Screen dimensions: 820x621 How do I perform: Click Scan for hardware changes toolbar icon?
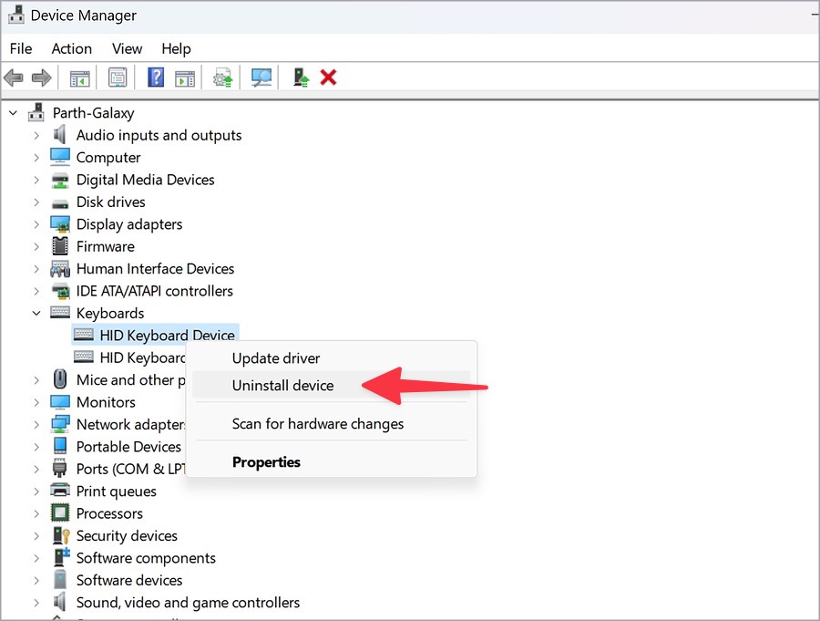point(261,78)
